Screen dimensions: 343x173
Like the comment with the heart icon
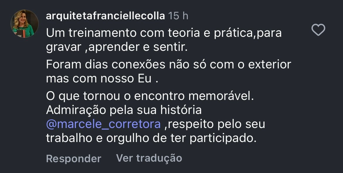click(x=318, y=30)
